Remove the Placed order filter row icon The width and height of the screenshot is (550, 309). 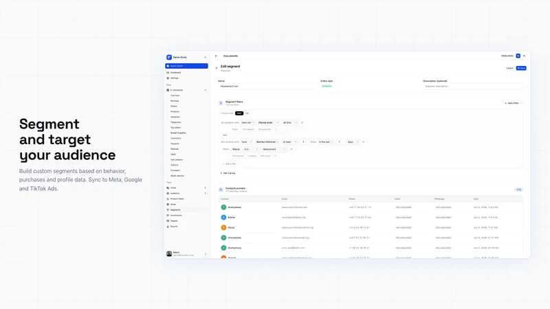pyautogui.click(x=302, y=123)
